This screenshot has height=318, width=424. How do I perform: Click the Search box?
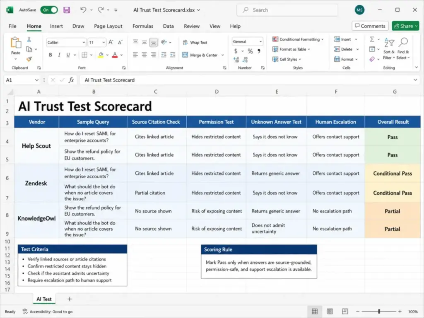287,10
